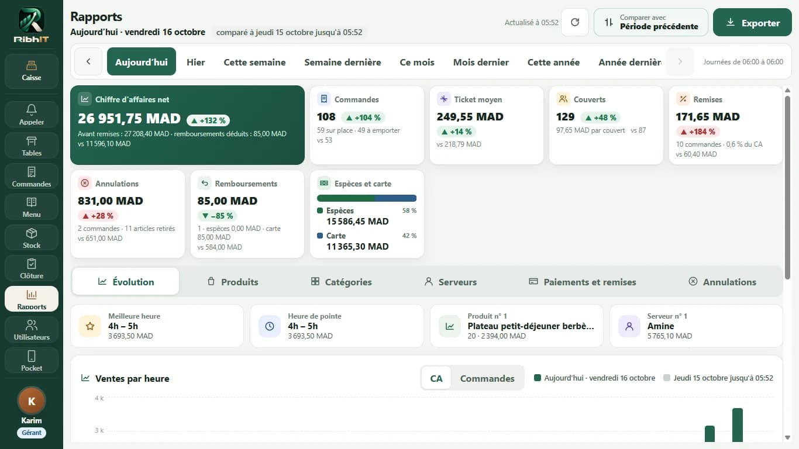Screen dimensions: 799x449
Task: Click the Heure de pointe clock icon
Action: tap(270, 326)
